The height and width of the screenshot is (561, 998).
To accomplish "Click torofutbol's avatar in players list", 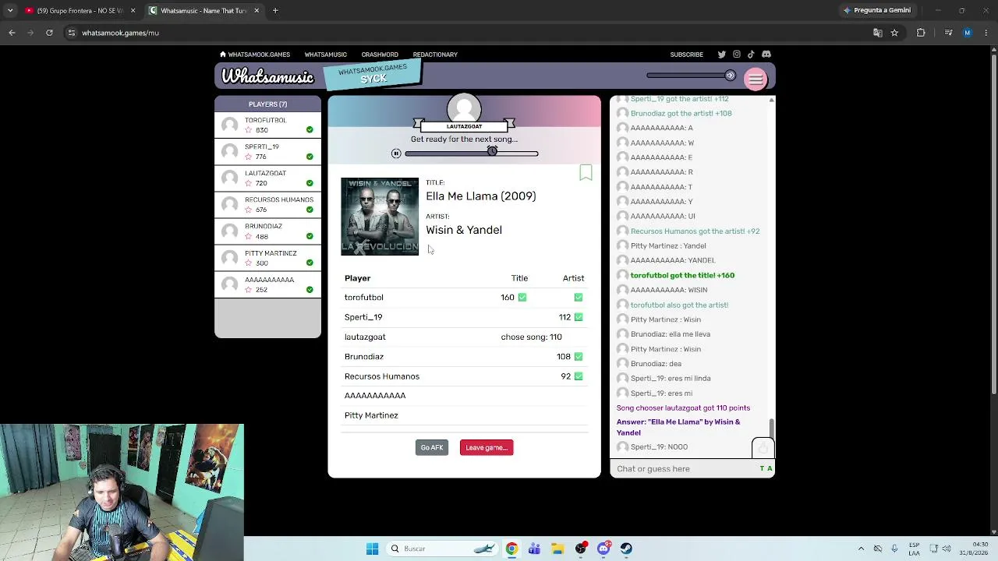I will (229, 125).
